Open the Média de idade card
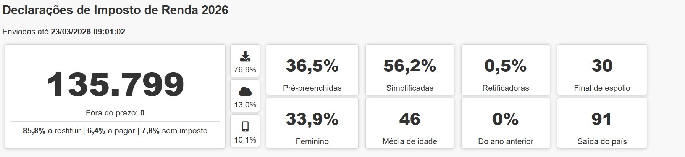 pyautogui.click(x=410, y=123)
